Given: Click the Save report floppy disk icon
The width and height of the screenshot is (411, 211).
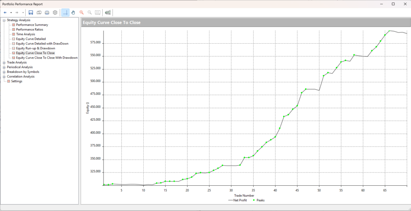Looking at the screenshot, I should click(31, 12).
